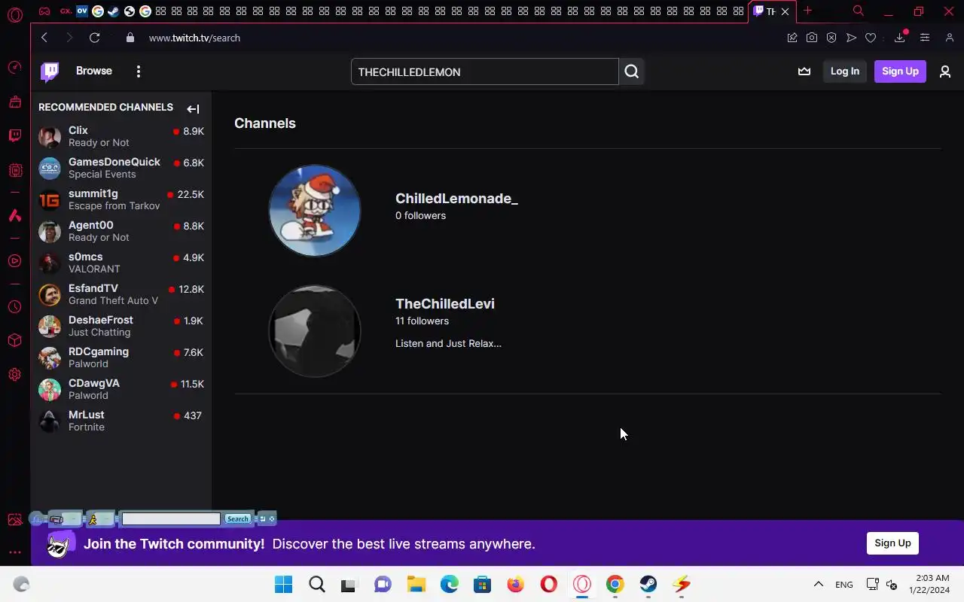964x602 pixels.
Task: Go back to the previous page
Action: pyautogui.click(x=44, y=38)
